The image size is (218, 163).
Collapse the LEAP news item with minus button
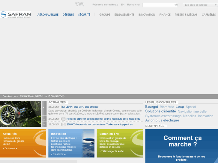pyautogui.click(x=44, y=108)
